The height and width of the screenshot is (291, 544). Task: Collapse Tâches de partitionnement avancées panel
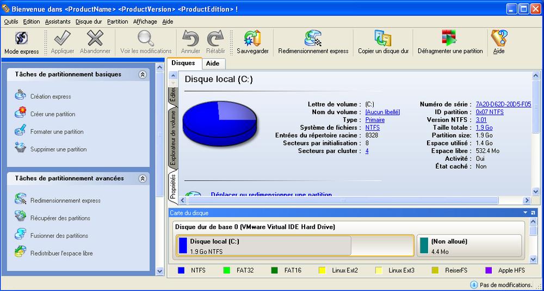[143, 179]
